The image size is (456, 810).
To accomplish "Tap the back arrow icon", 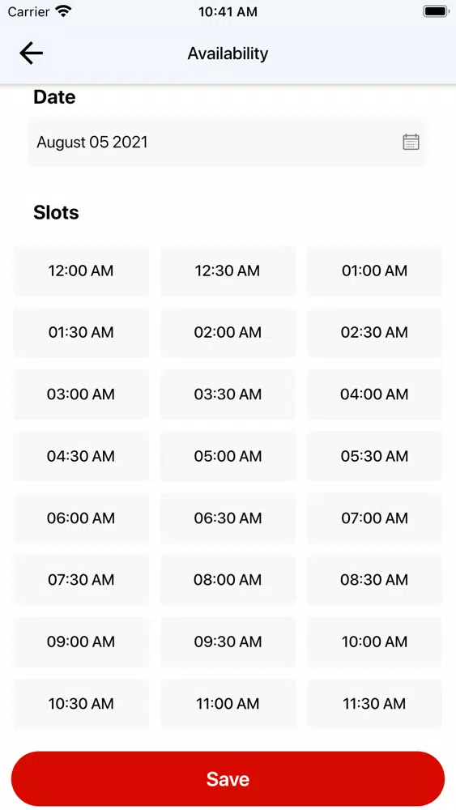I will [x=31, y=53].
